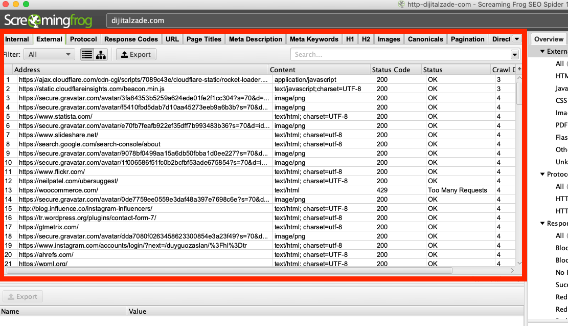Click into the Search field
The height and width of the screenshot is (326, 568).
pyautogui.click(x=401, y=55)
